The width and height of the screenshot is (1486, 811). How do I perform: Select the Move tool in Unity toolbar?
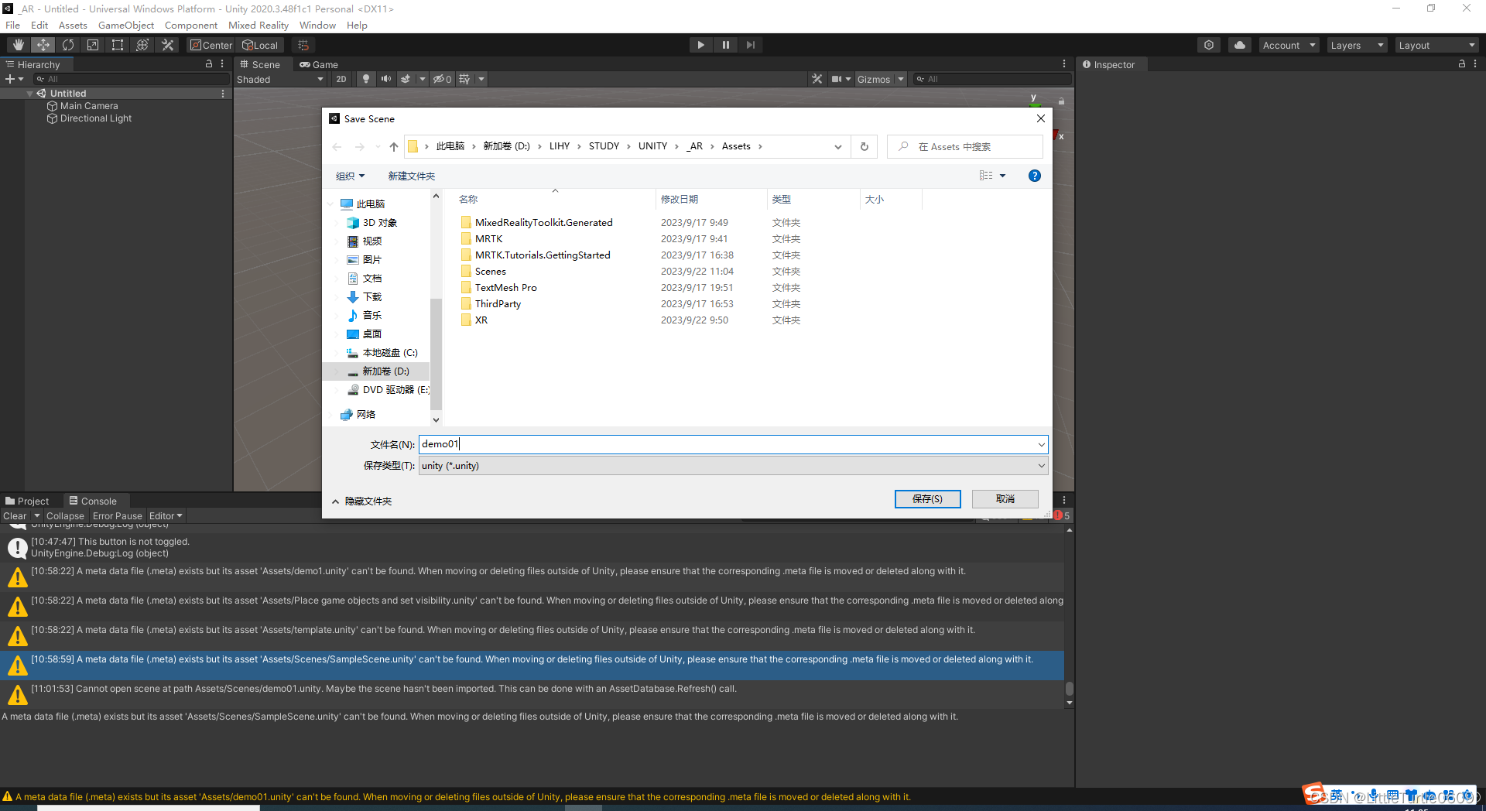[x=43, y=45]
